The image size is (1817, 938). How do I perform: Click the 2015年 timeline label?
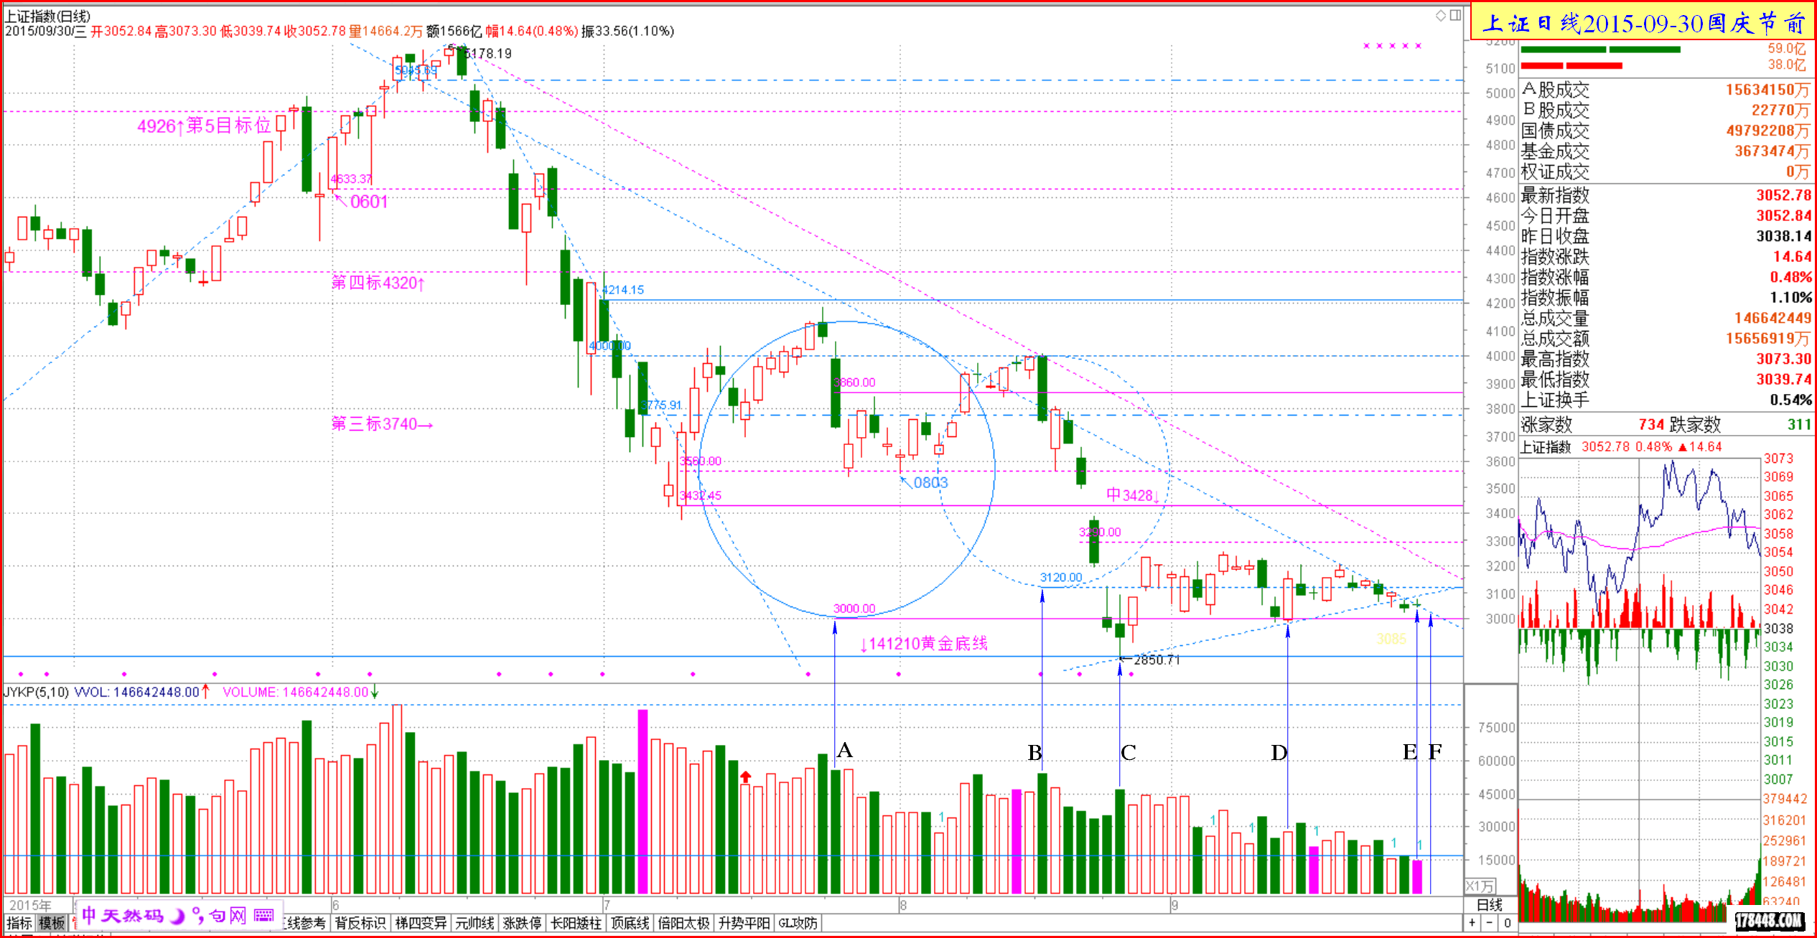[30, 905]
